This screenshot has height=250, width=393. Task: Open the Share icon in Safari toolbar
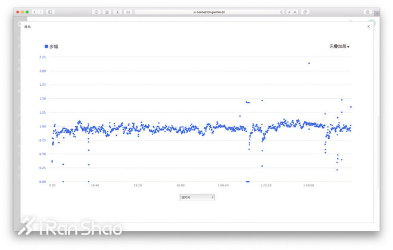coord(368,12)
